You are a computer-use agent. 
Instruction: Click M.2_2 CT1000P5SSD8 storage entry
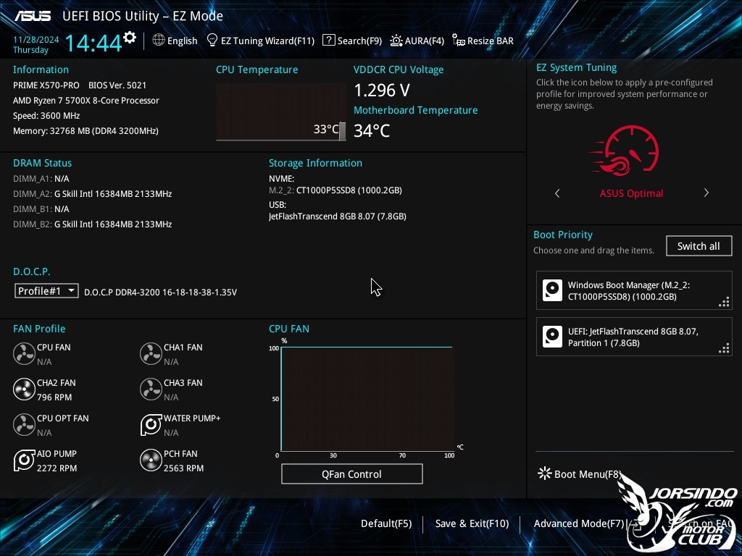click(x=335, y=190)
